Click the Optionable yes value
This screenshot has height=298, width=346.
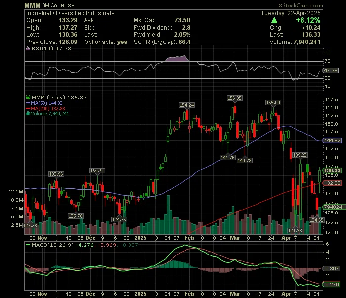122,42
